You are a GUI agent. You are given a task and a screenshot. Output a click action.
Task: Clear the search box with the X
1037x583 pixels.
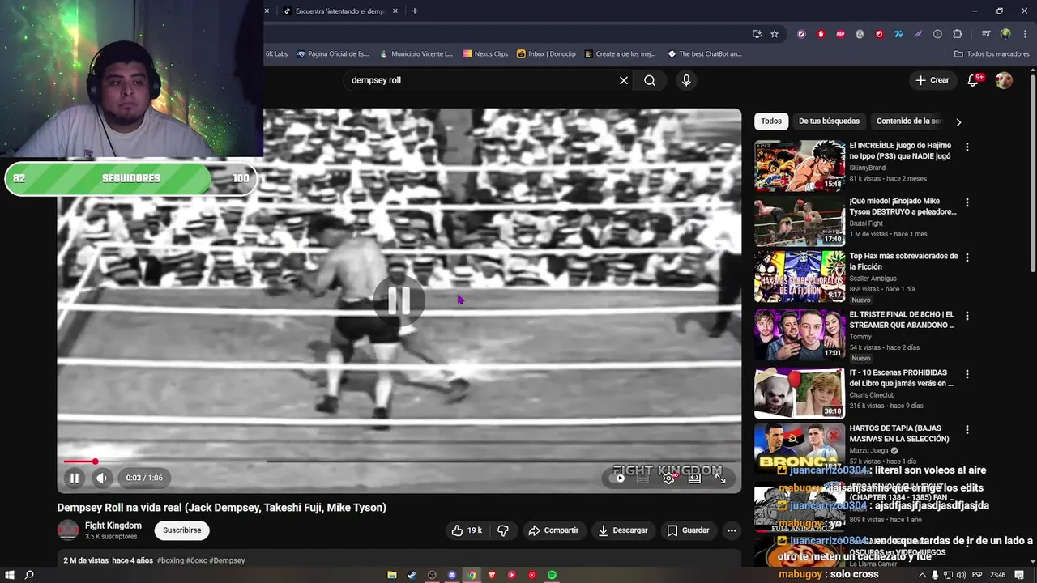coord(624,80)
